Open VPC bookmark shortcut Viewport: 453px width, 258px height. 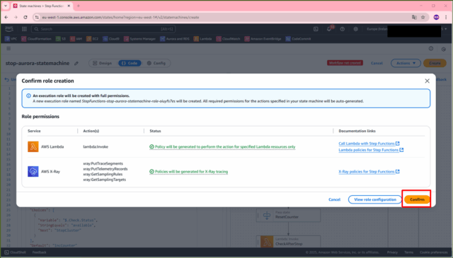click(11, 39)
